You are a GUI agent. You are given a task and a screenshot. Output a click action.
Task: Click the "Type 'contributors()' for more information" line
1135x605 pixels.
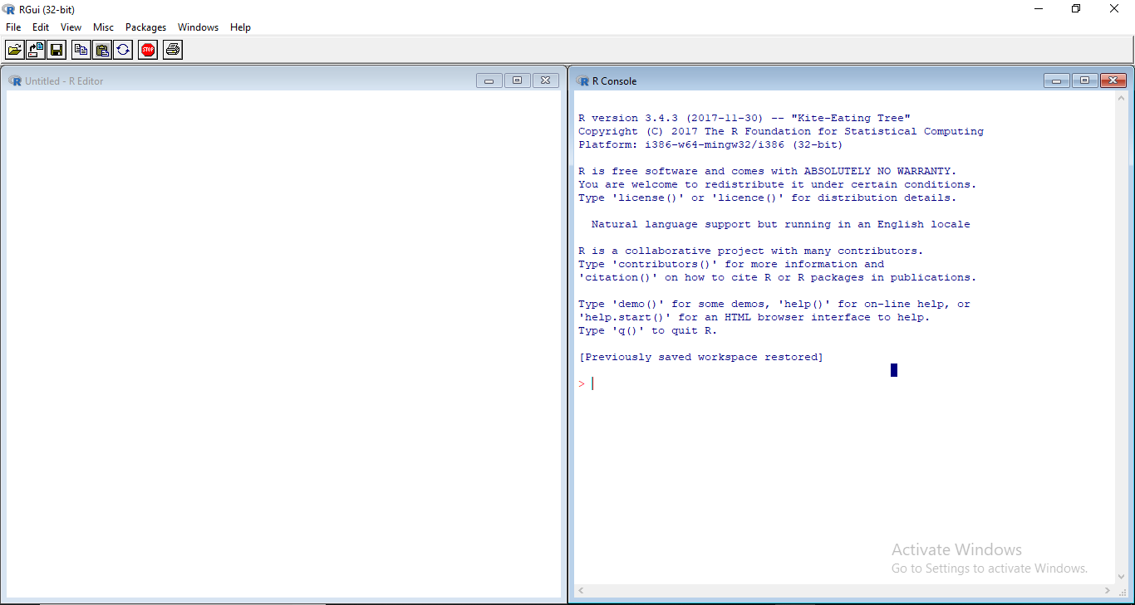pos(731,264)
